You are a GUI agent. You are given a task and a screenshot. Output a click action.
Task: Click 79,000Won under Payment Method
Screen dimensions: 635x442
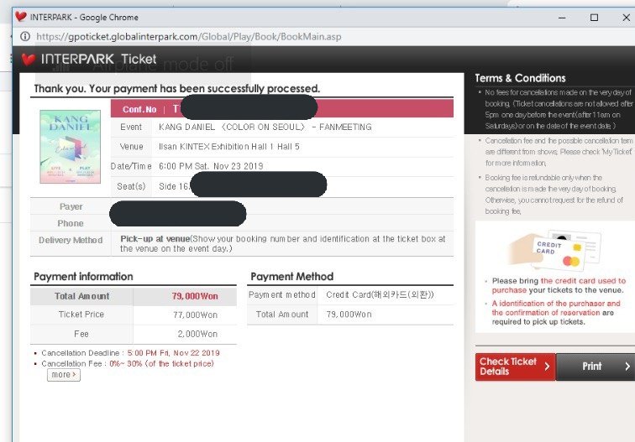click(x=349, y=315)
